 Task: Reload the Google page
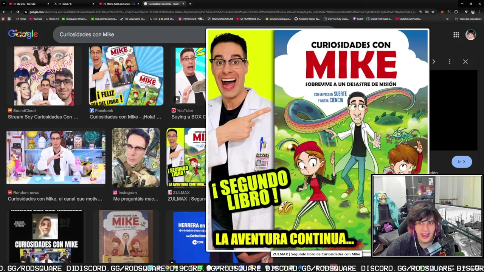pyautogui.click(x=17, y=12)
